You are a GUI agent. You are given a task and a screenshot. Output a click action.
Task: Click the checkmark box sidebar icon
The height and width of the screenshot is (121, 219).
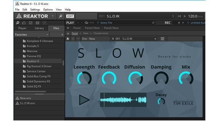pos(44,23)
